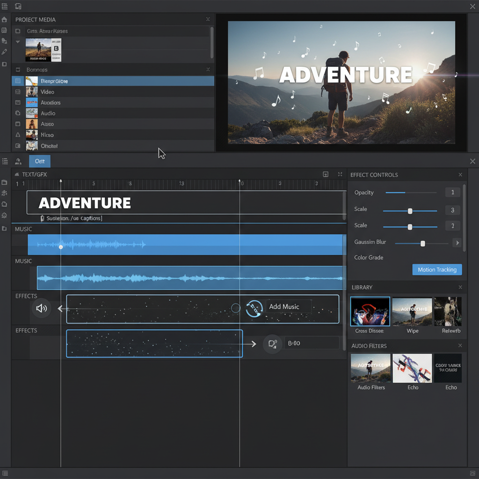Toggle the highlighted checkbox of the Bienpr Giore row
This screenshot has height=479, width=479.
18,81
